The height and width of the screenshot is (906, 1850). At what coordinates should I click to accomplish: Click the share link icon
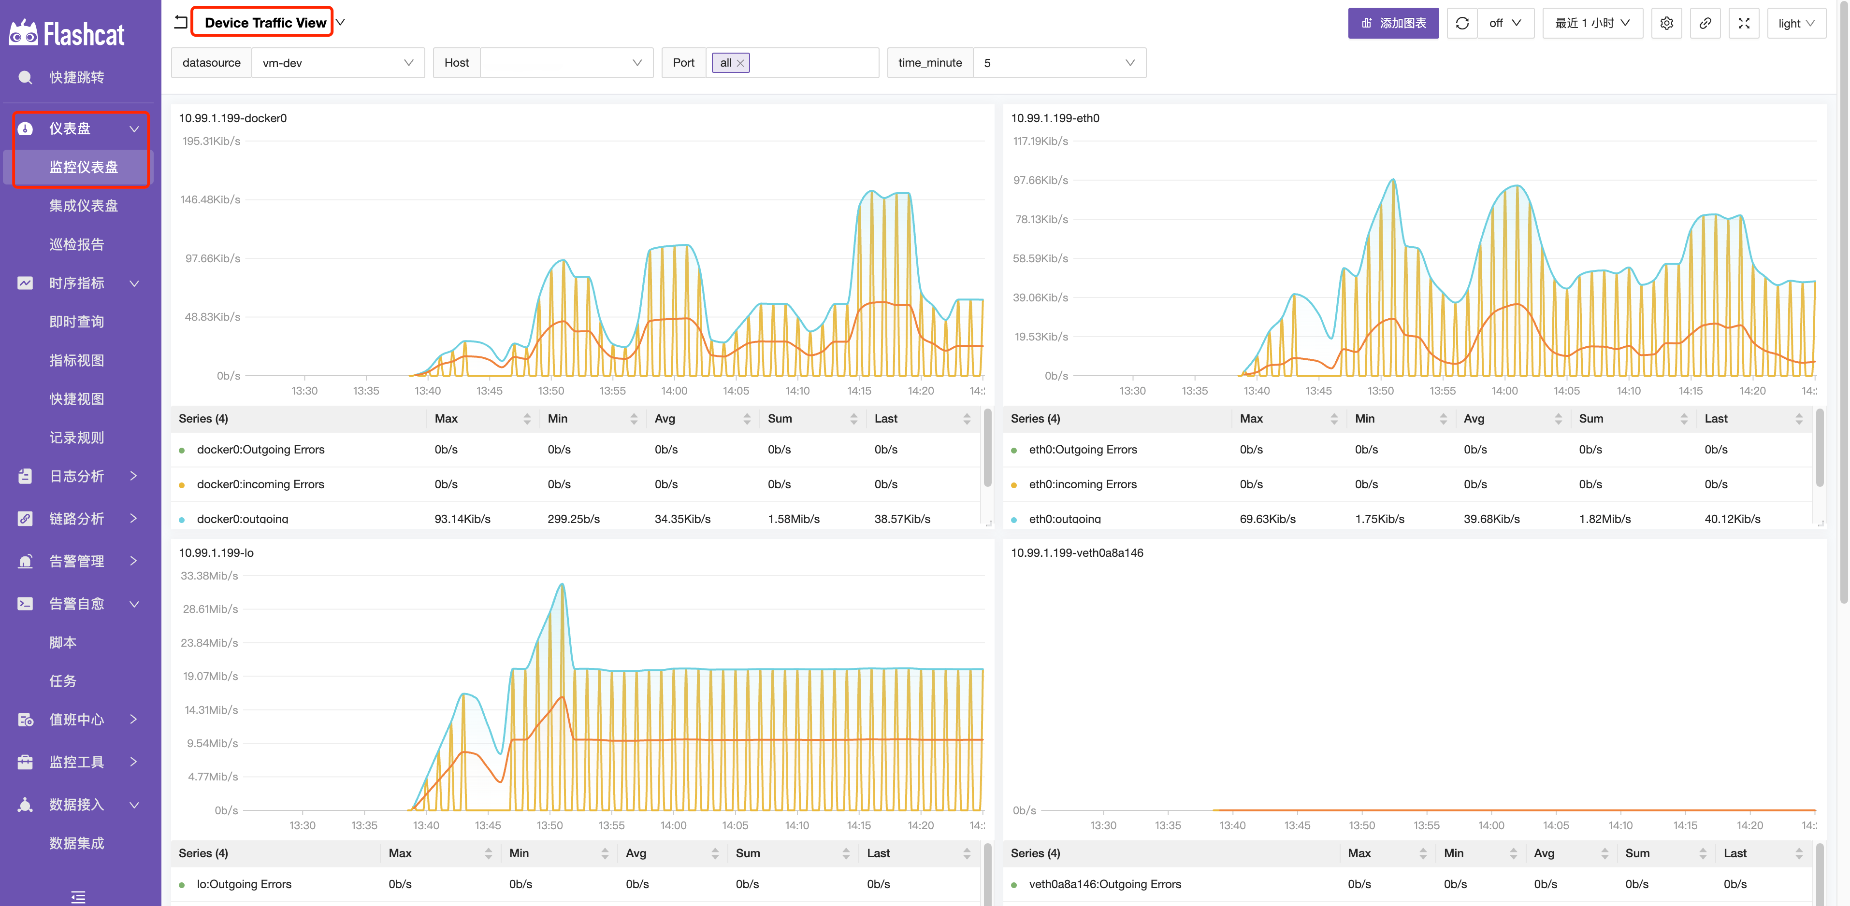[1705, 23]
